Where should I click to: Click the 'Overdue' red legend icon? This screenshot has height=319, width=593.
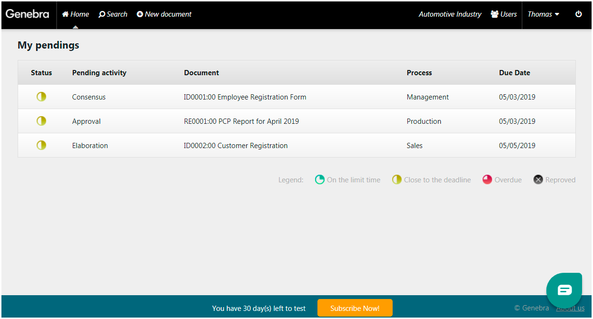tap(487, 179)
